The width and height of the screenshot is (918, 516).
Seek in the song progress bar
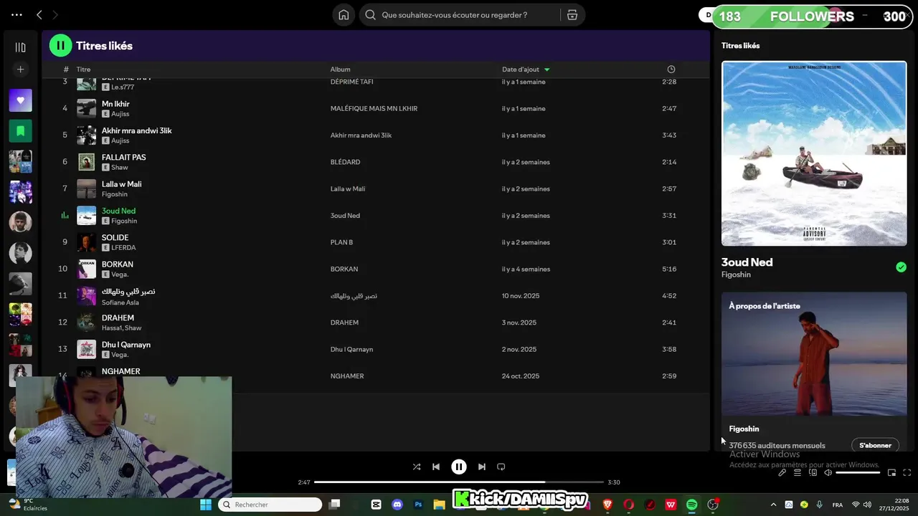coord(459,482)
